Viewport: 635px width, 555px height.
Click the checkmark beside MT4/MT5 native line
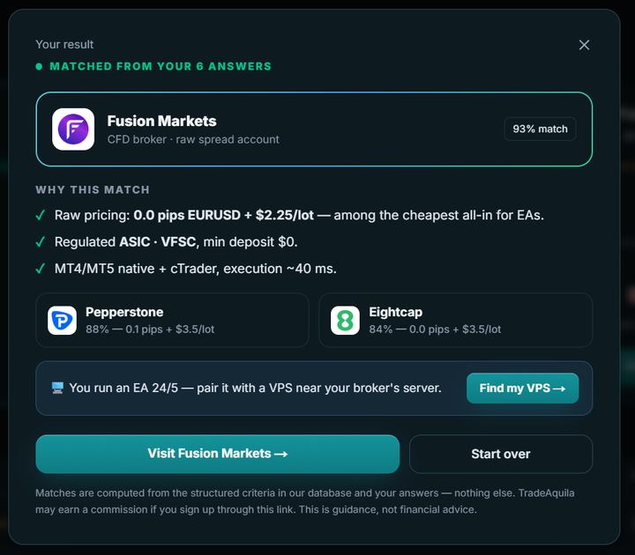tap(40, 269)
